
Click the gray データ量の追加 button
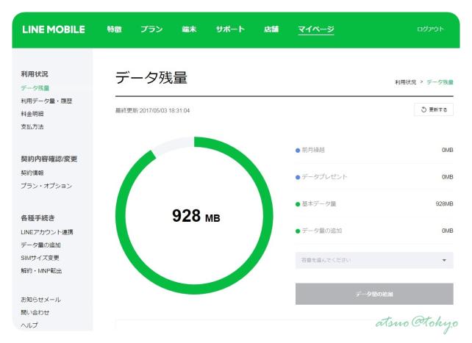click(x=374, y=294)
